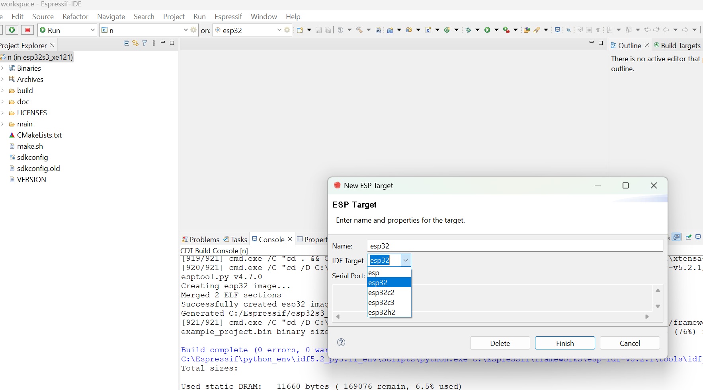
Task: Click the Cancel button in dialog
Action: click(x=630, y=343)
